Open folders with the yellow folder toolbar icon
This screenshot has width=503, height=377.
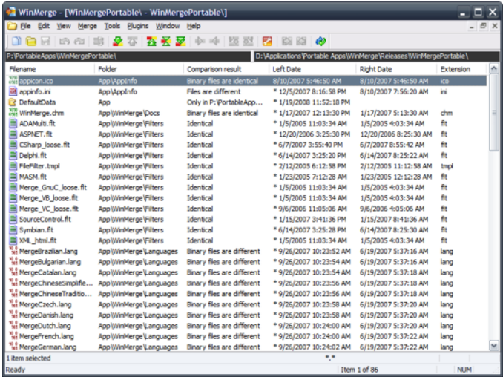coord(31,41)
